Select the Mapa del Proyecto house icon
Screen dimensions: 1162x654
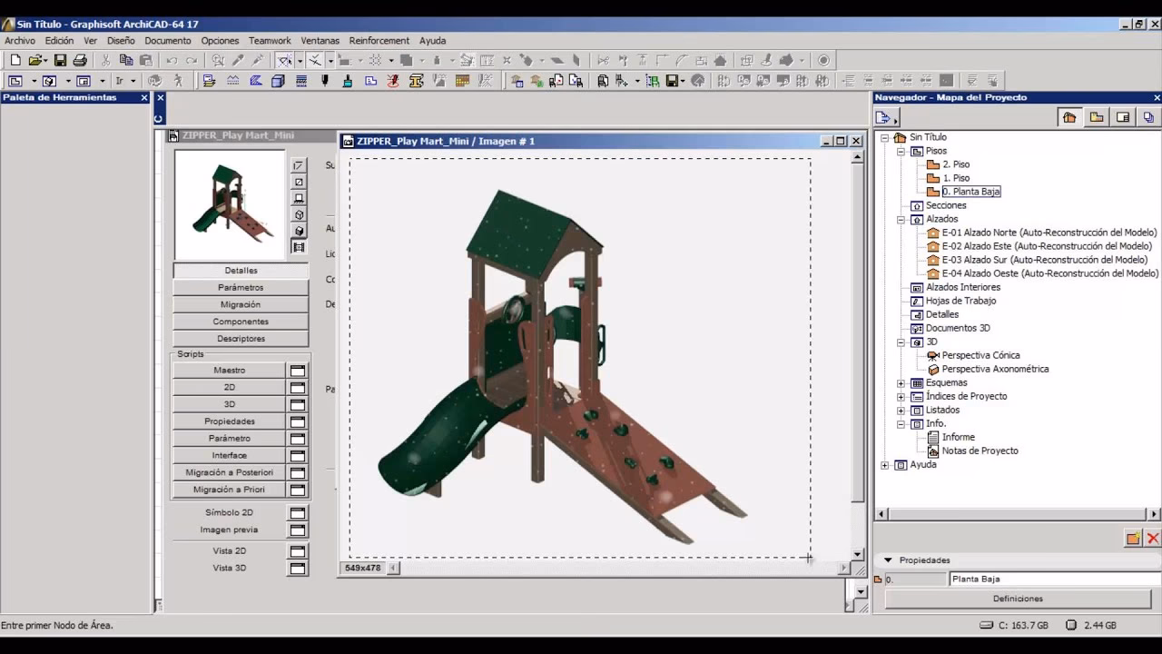click(1069, 117)
